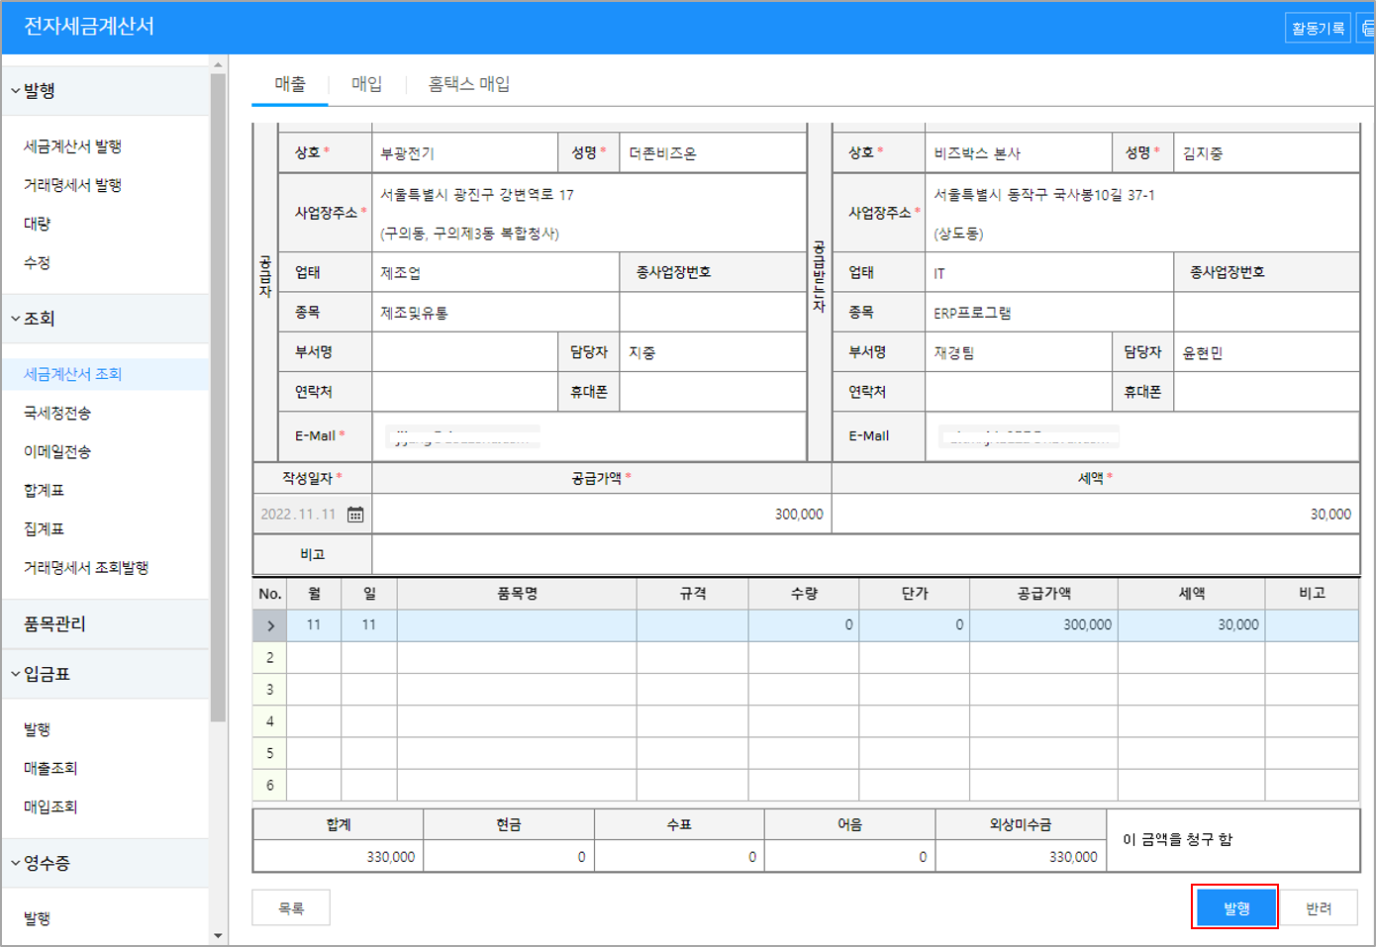The image size is (1376, 947).
Task: Open the calendar picker next to 작성일자
Action: 355,515
